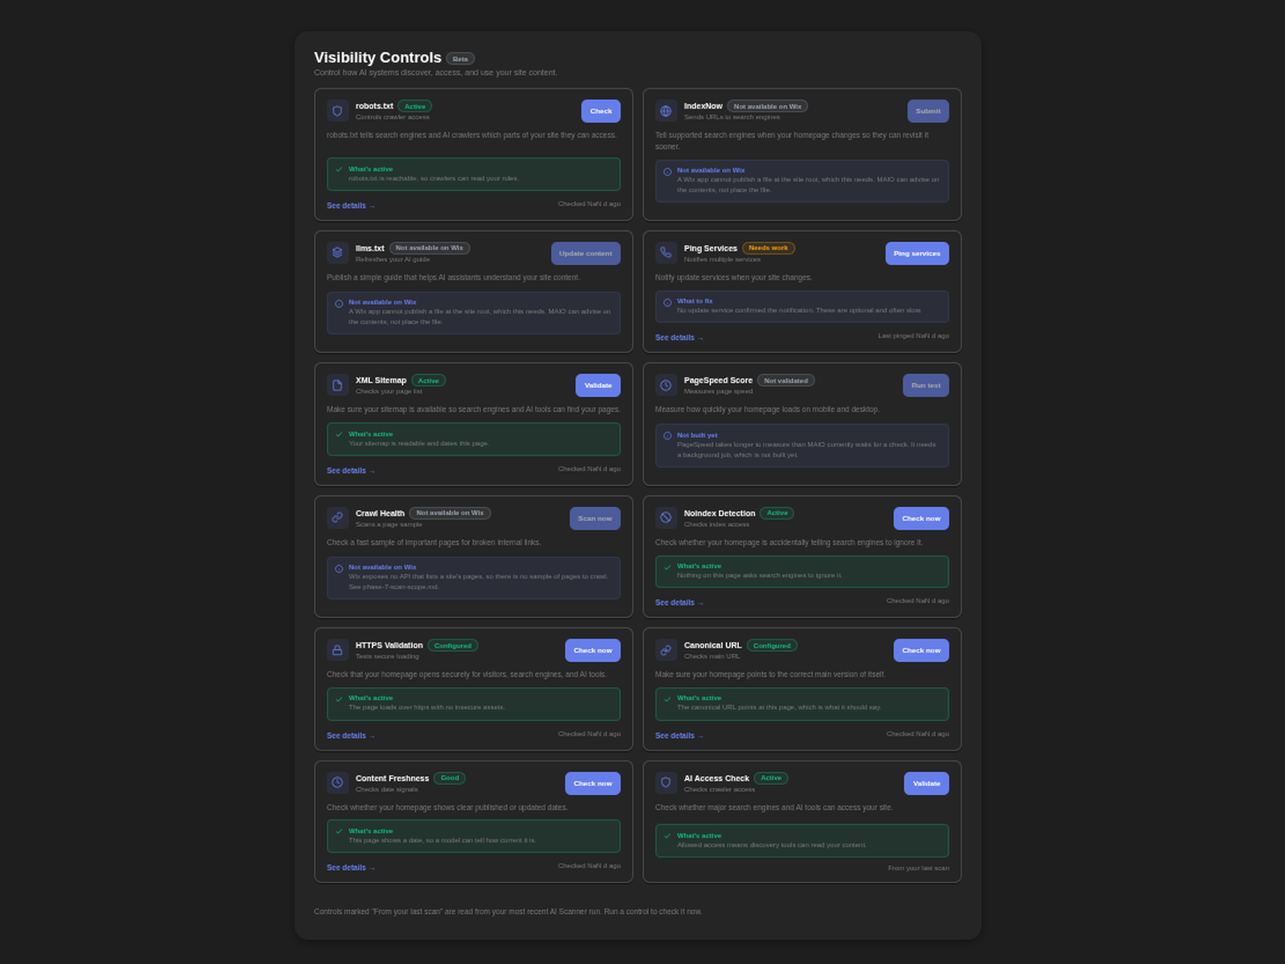Click the IndexNow globe icon

pos(666,111)
